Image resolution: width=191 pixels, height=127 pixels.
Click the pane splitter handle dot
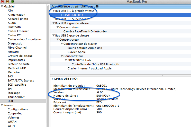(x=162, y=75)
